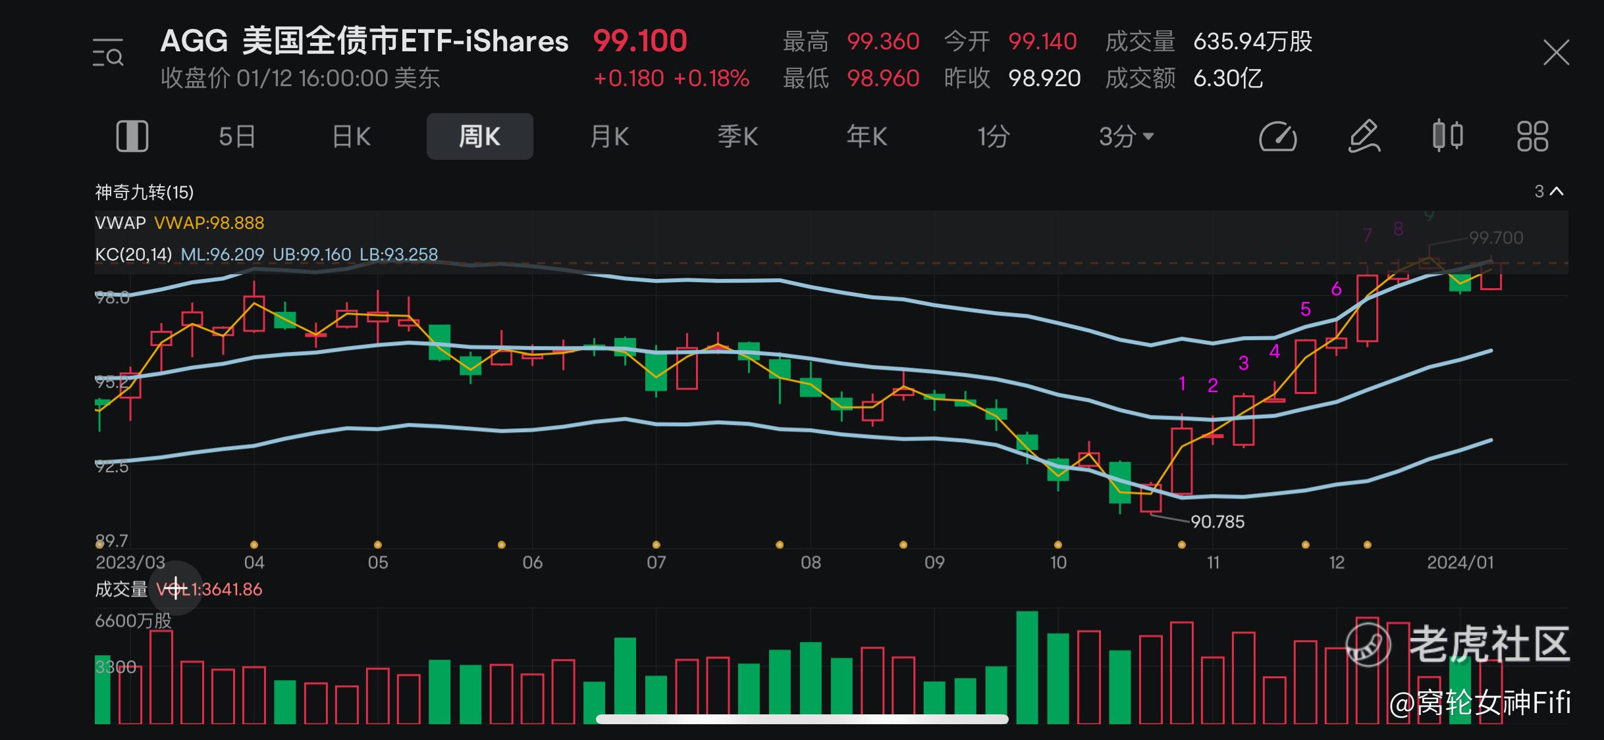Viewport: 1604px width, 740px height.
Task: Click the 90.785 low price annotation
Action: tap(1217, 522)
